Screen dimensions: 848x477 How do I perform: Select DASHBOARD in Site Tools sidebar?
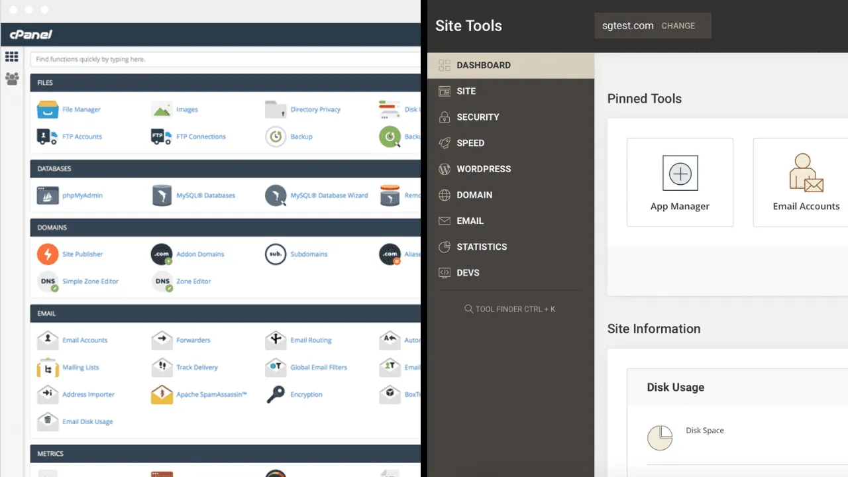[x=511, y=66]
